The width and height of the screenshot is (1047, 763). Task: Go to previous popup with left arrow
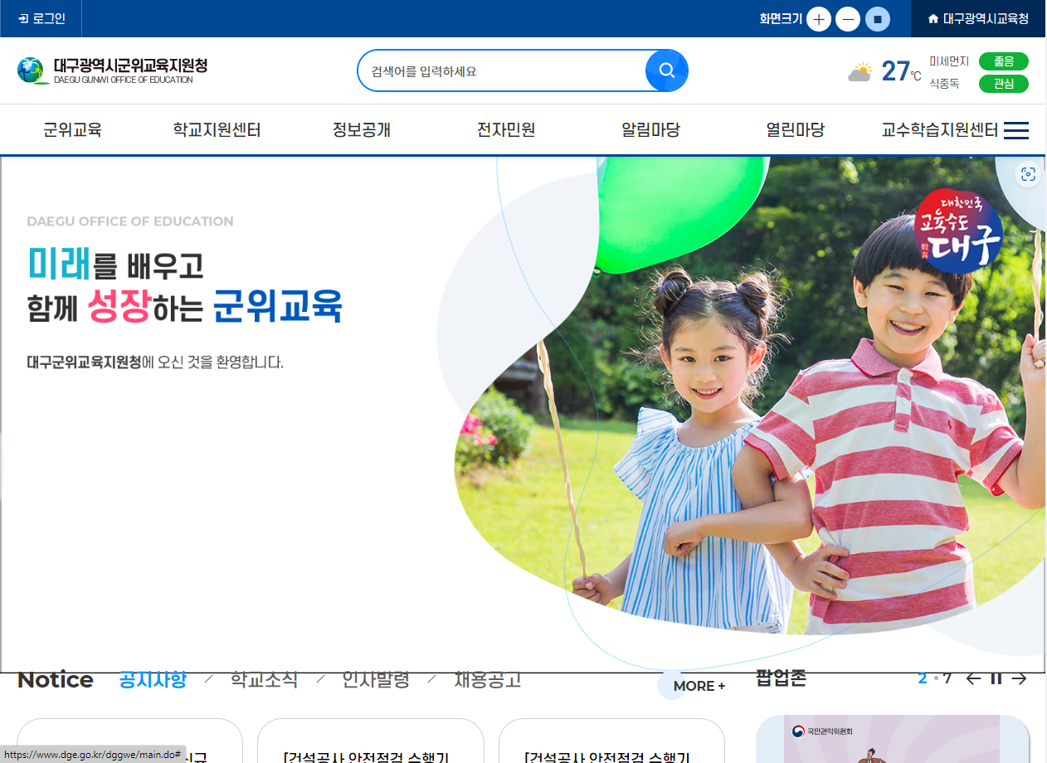click(x=973, y=678)
